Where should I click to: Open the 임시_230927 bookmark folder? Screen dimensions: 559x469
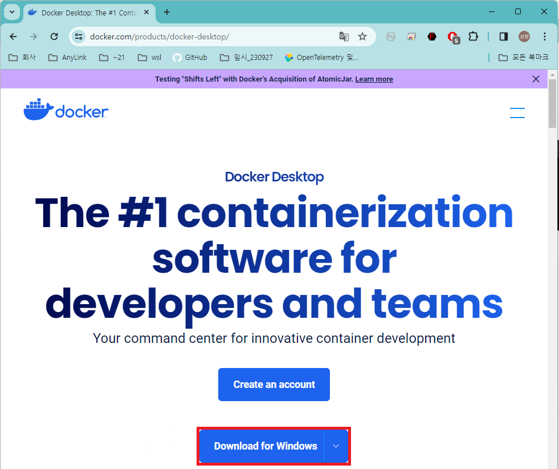[x=246, y=58]
